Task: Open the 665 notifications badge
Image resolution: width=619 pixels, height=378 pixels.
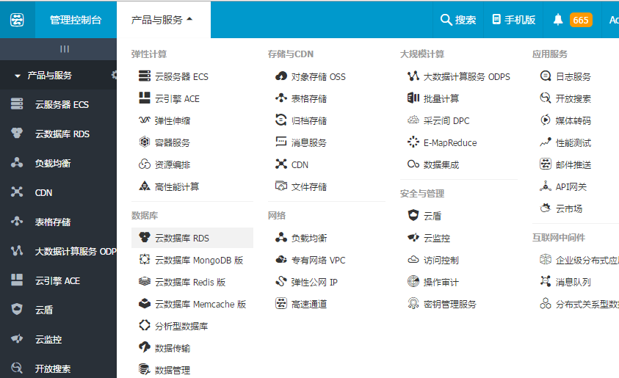Action: 581,20
